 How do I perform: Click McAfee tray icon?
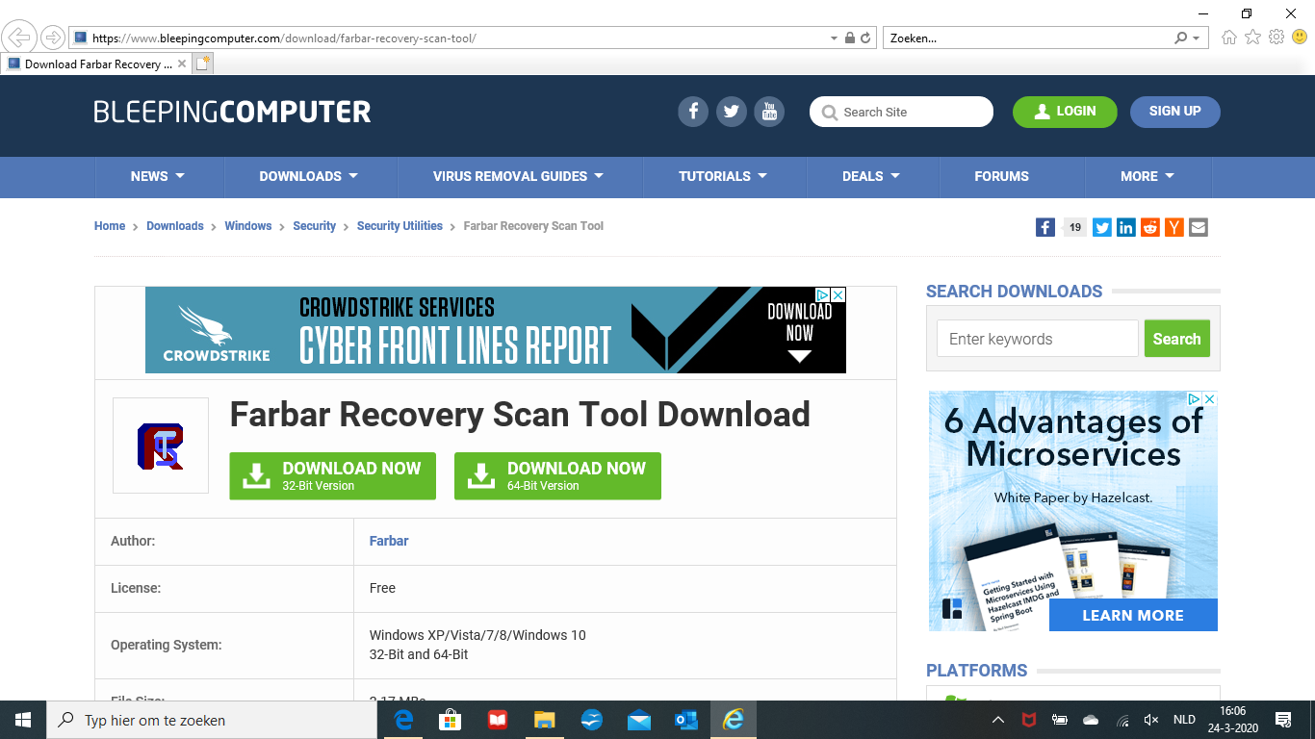point(1029,720)
